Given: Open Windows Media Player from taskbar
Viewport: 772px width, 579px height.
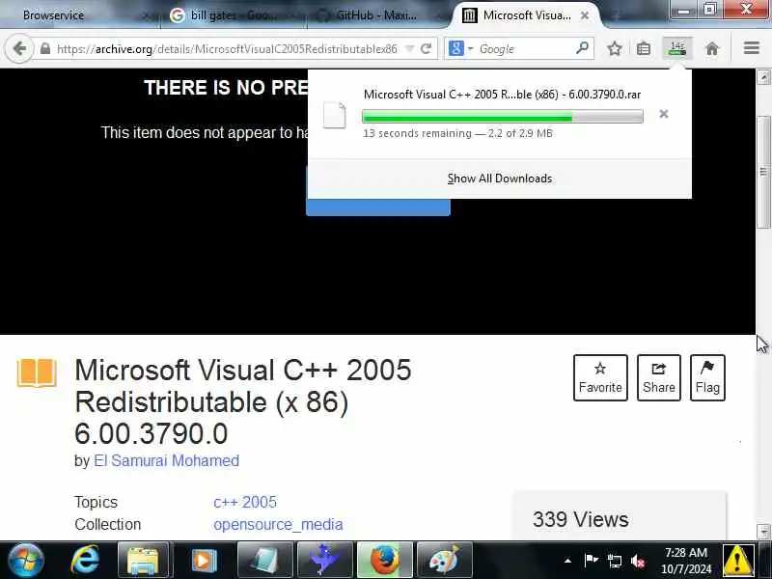Looking at the screenshot, I should (x=204, y=561).
